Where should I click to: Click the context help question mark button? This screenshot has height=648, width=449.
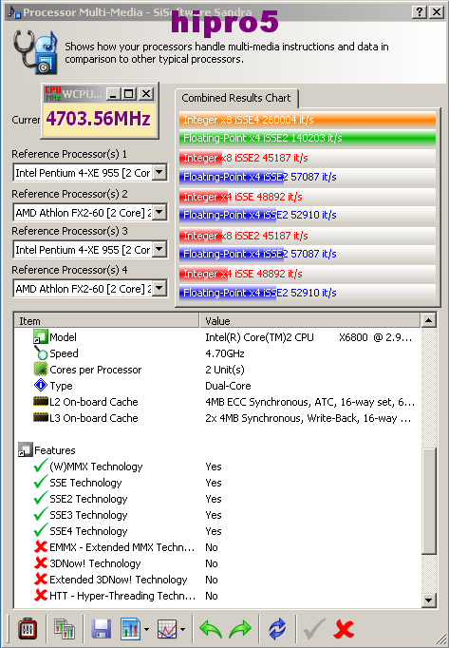coord(420,12)
